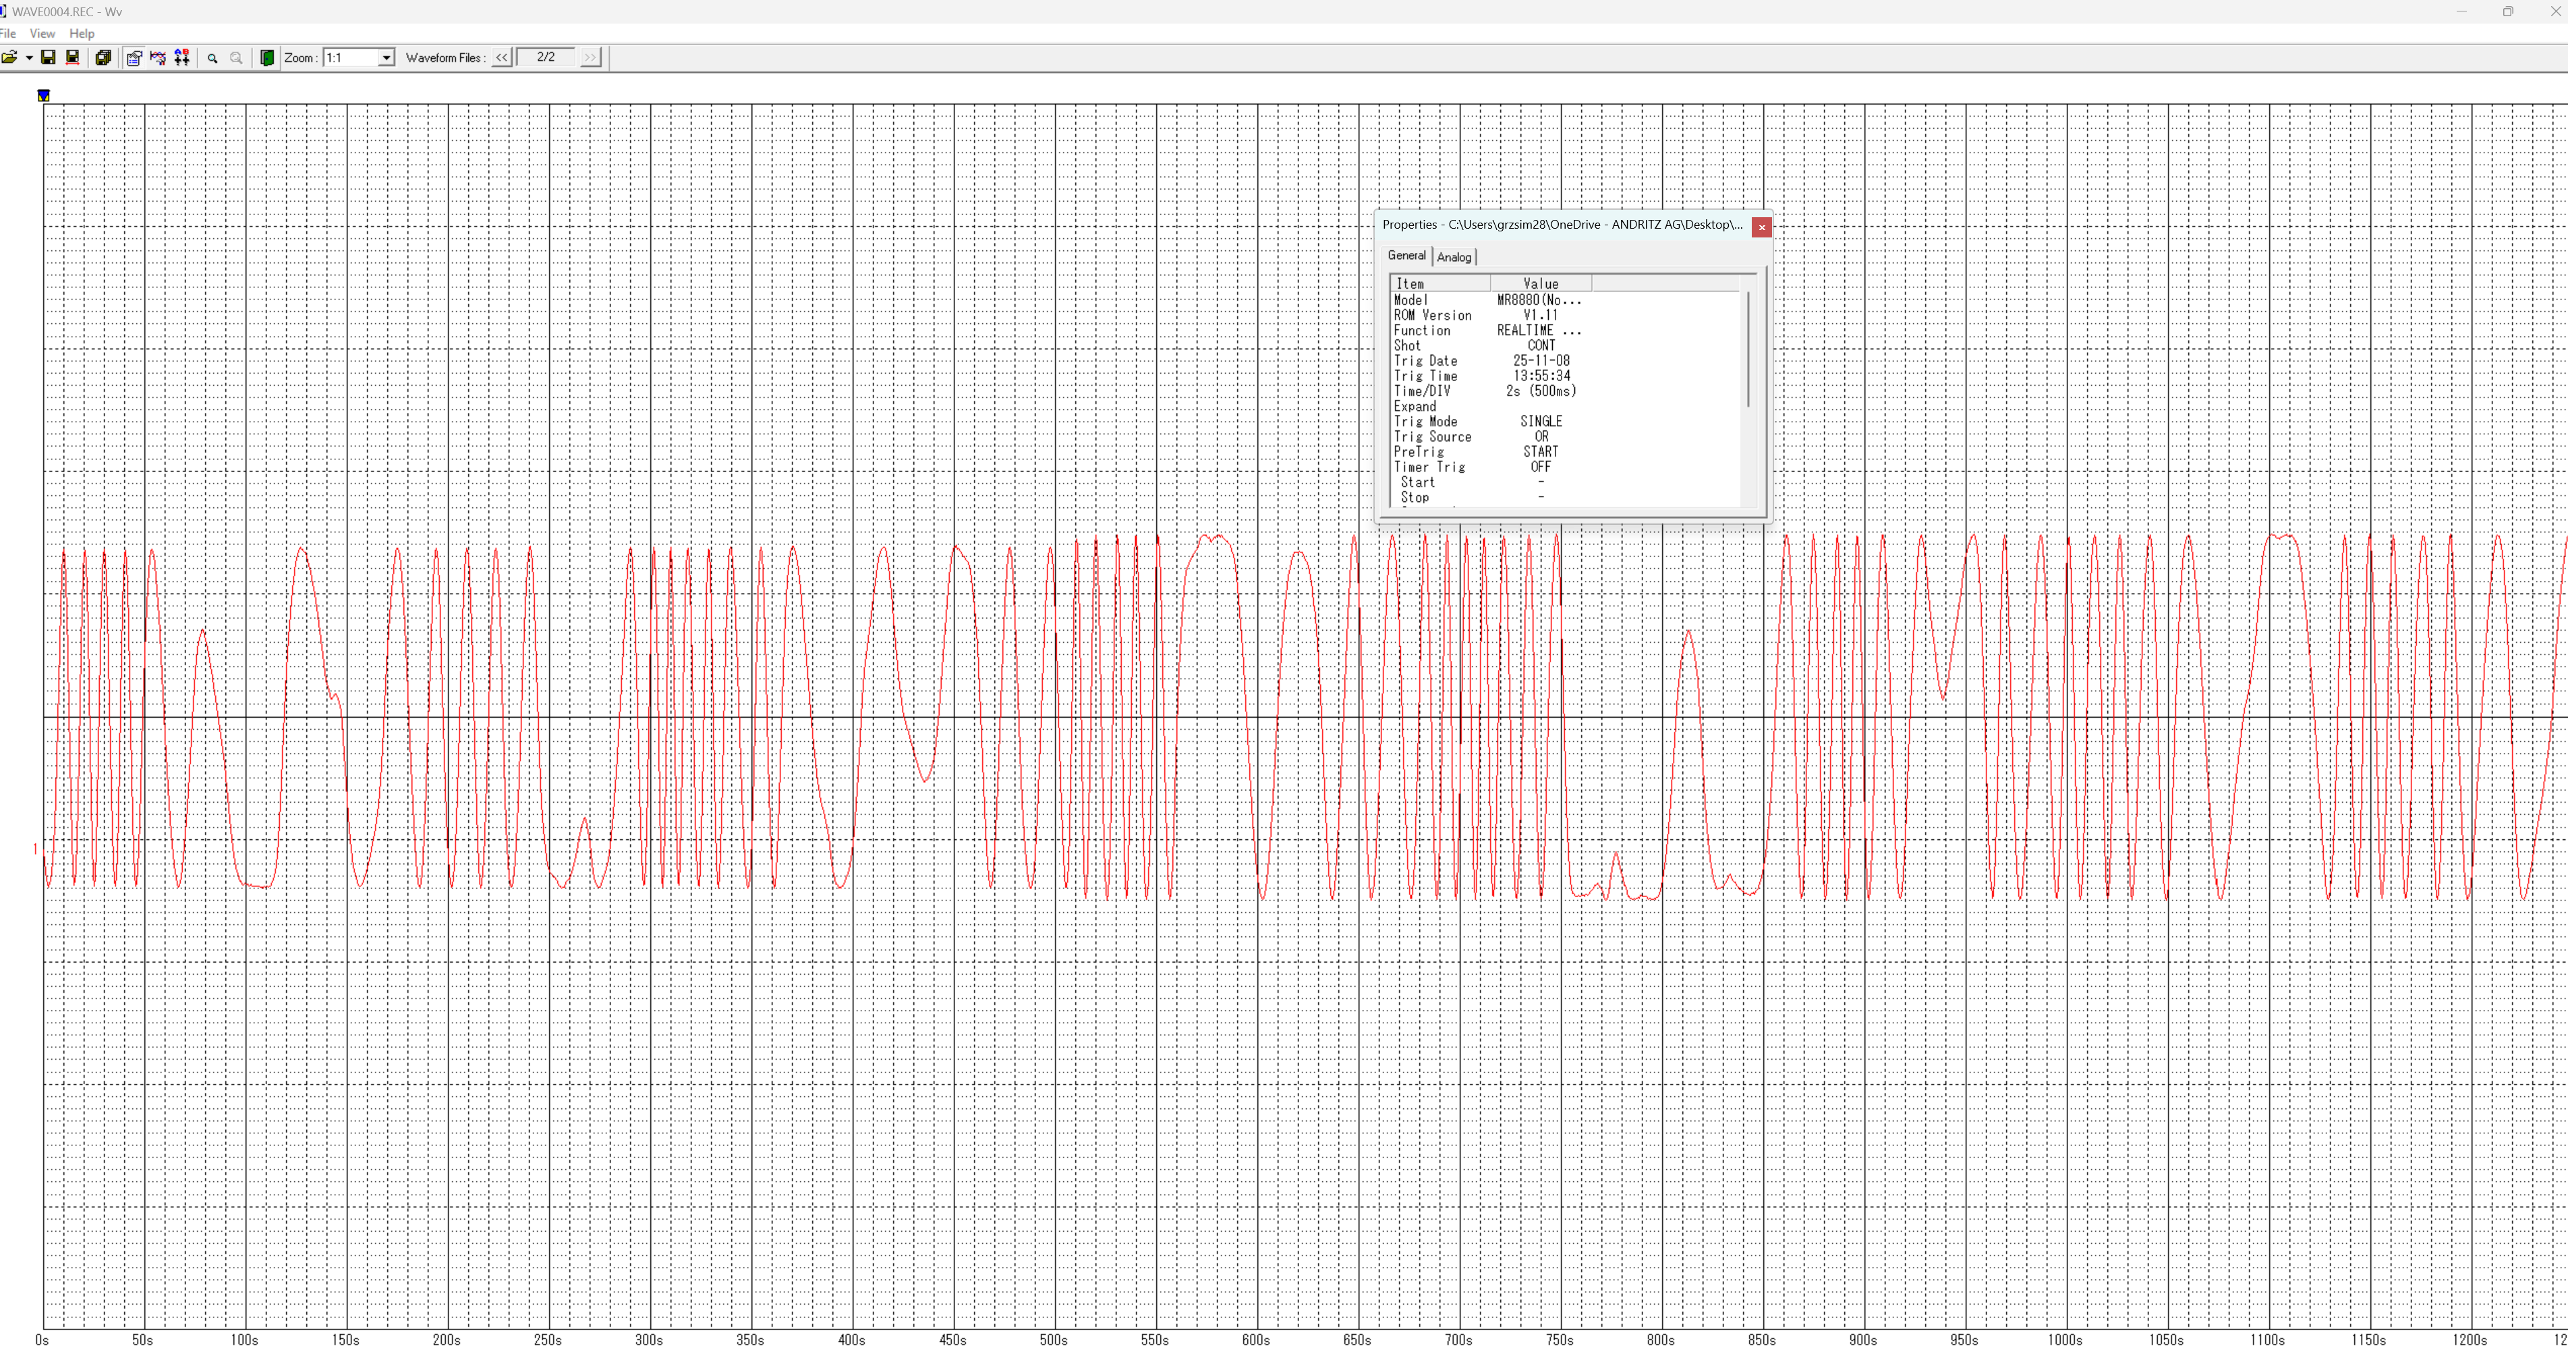Click the blue trigger marker above graph
This screenshot has height=1366, width=2568.
44,96
